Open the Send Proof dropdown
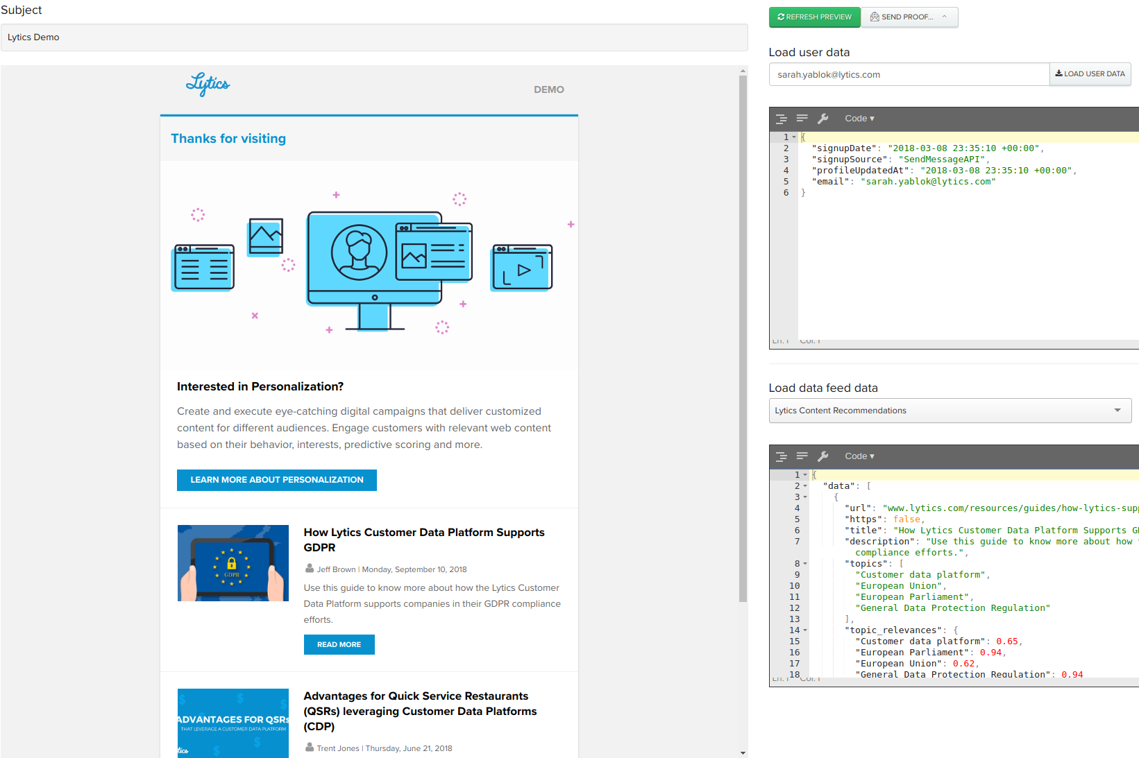 coord(909,17)
